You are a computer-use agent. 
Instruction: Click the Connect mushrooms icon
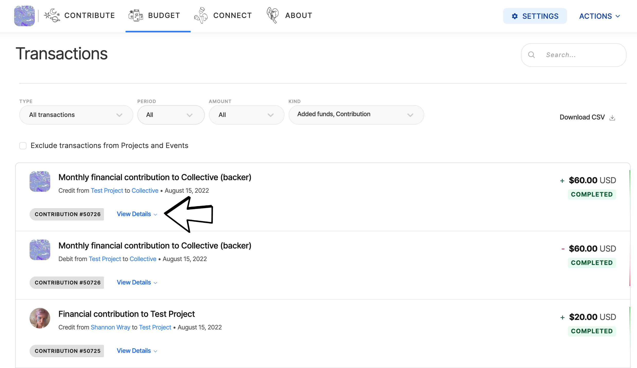[x=201, y=15]
